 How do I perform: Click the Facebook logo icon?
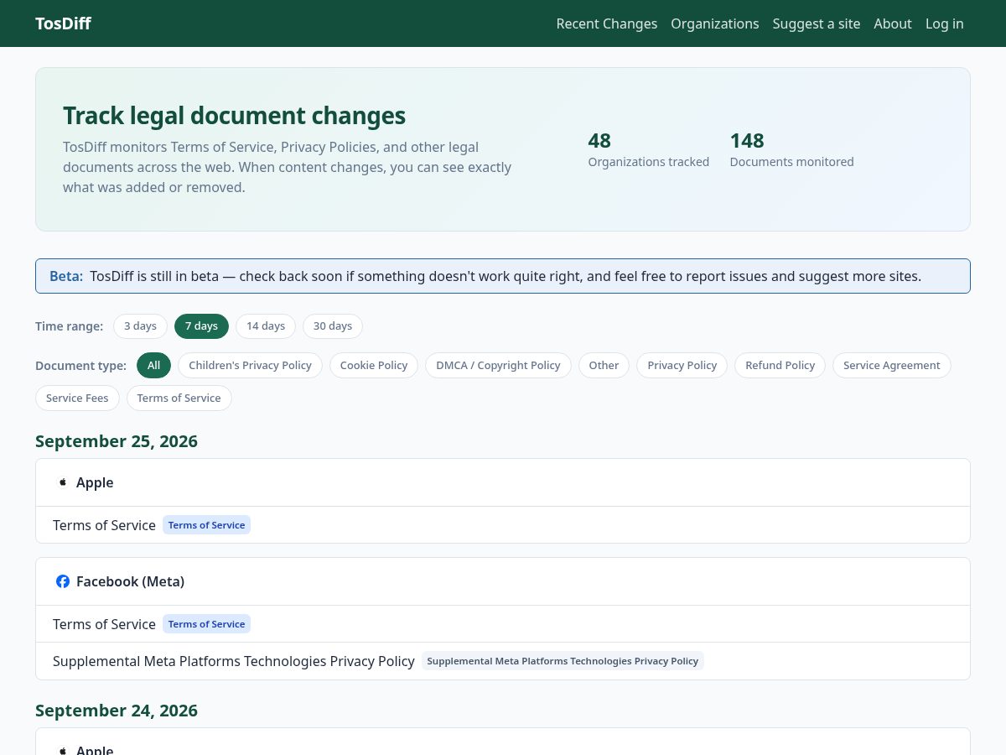(63, 581)
